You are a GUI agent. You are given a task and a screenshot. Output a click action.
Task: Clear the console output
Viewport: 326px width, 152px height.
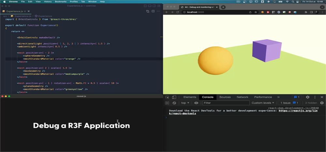click(174, 103)
